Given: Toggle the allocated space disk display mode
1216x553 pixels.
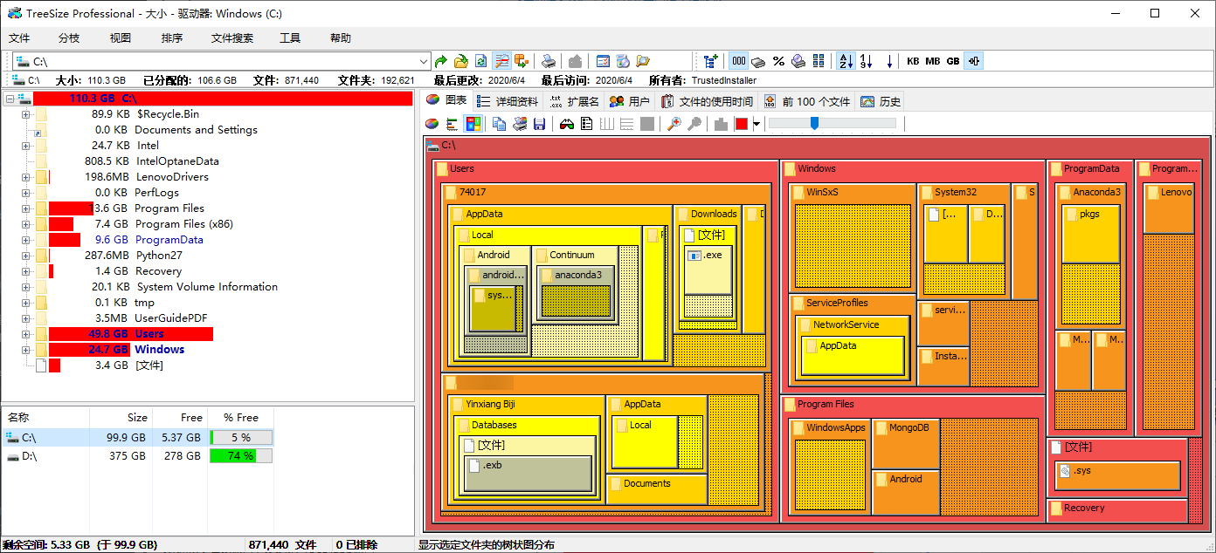Looking at the screenshot, I should [758, 61].
